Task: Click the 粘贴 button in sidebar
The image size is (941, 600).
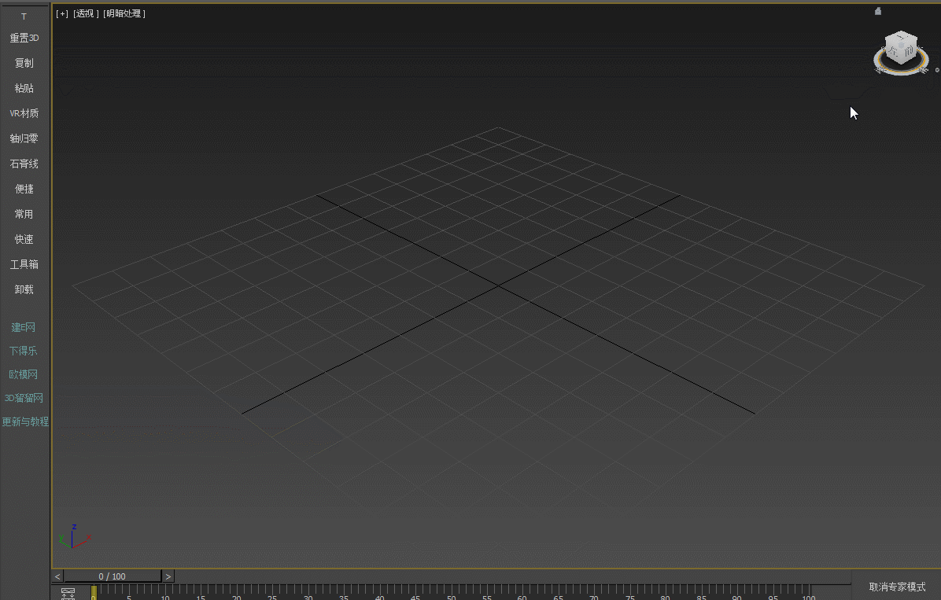Action: (24, 88)
